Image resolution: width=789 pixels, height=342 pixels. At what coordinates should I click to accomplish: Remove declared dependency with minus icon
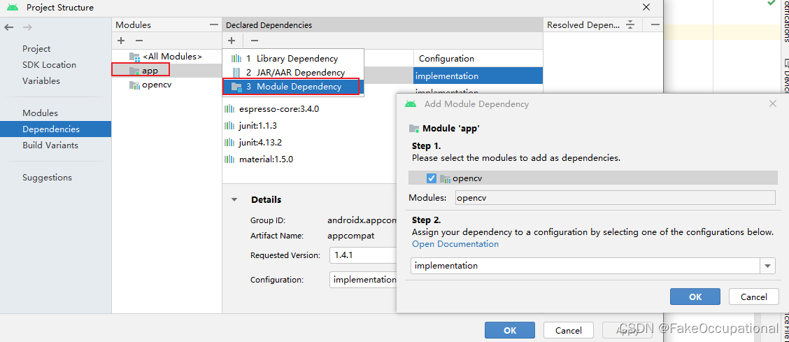(x=255, y=41)
